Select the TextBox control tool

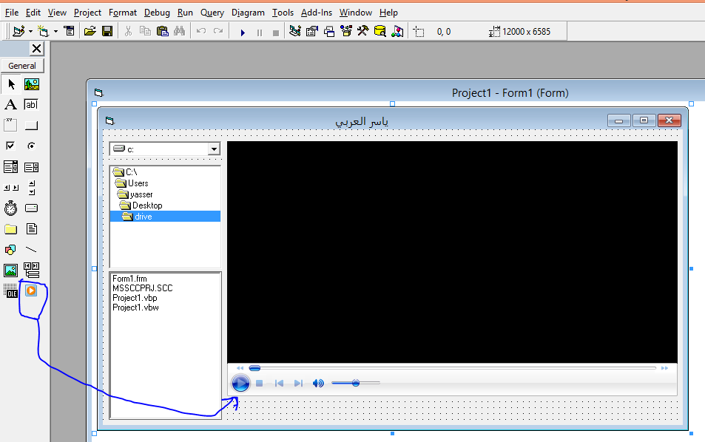pos(32,105)
